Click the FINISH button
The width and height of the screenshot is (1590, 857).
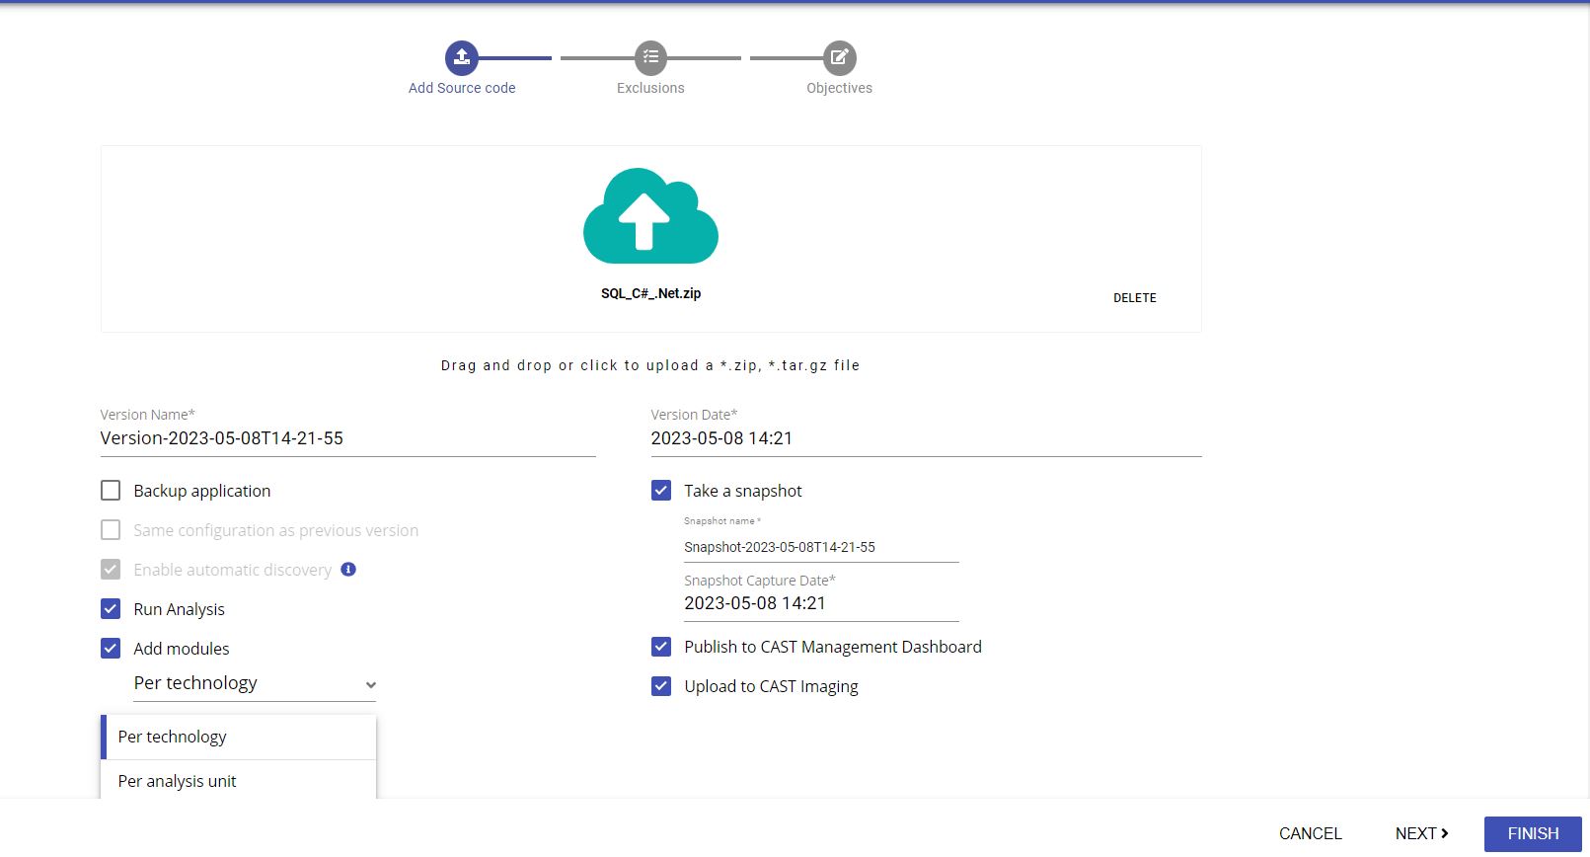tap(1533, 833)
